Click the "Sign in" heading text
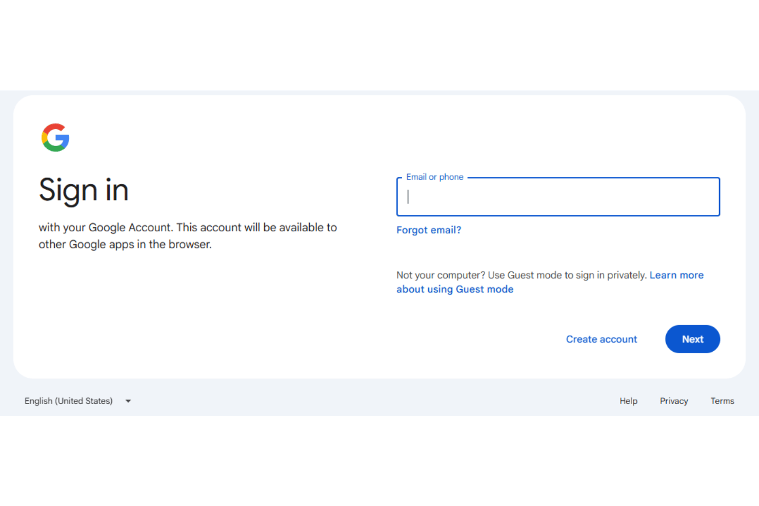The image size is (759, 506). [84, 190]
